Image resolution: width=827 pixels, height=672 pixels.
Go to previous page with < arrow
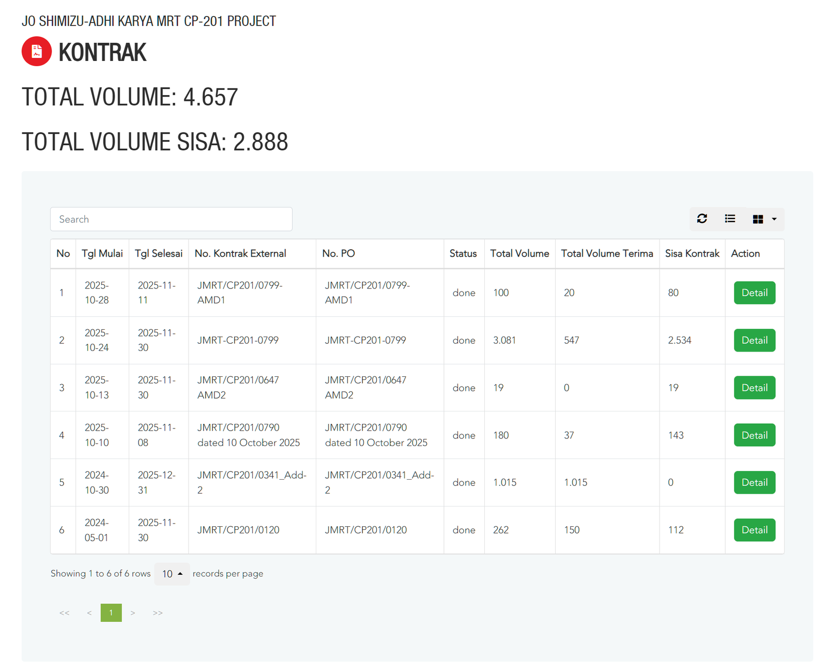(x=89, y=613)
